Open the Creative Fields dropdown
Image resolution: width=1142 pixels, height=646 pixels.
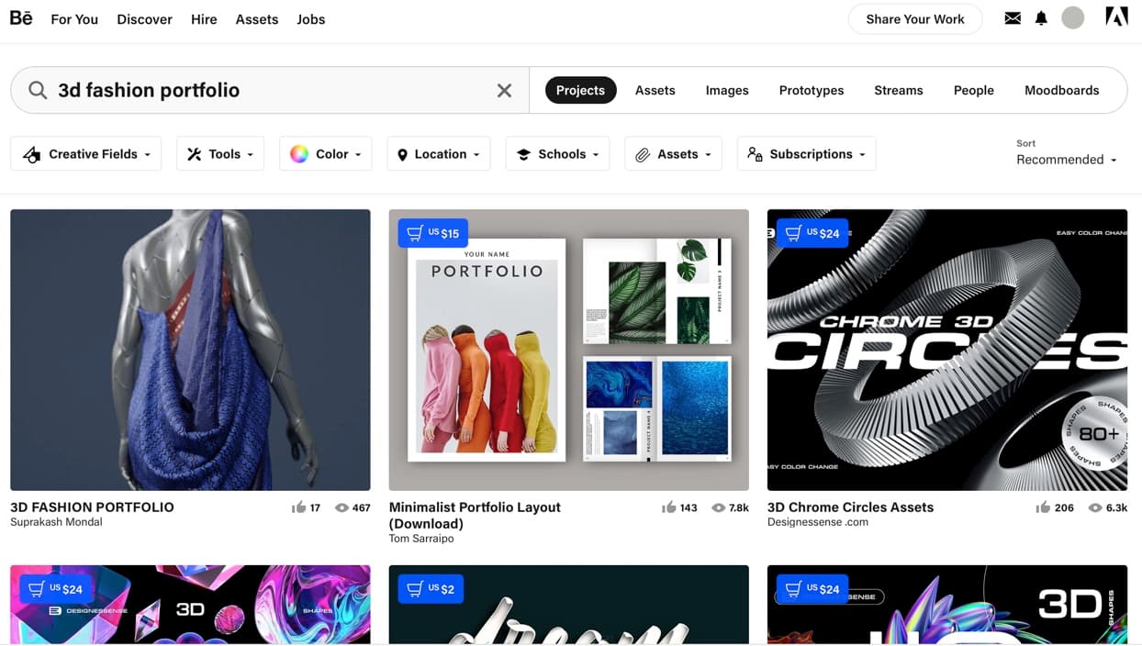[85, 153]
